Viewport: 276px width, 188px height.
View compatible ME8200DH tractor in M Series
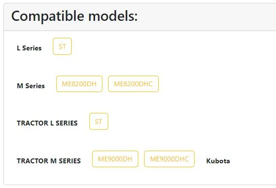coord(79,84)
